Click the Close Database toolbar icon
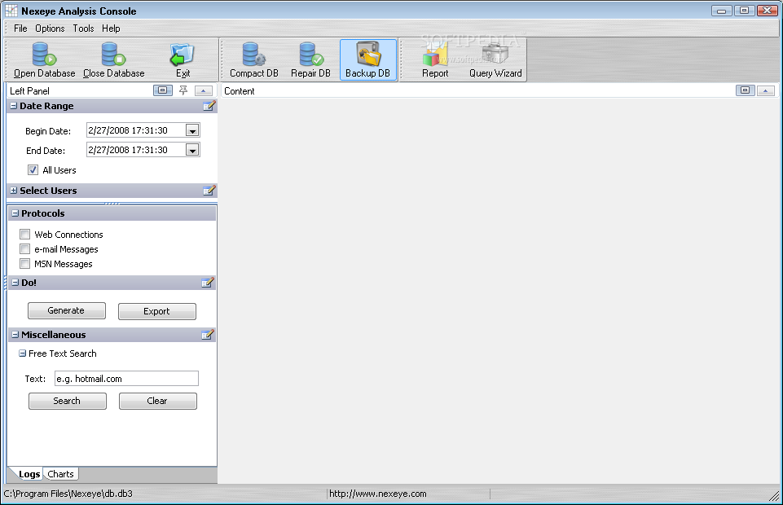 point(114,60)
